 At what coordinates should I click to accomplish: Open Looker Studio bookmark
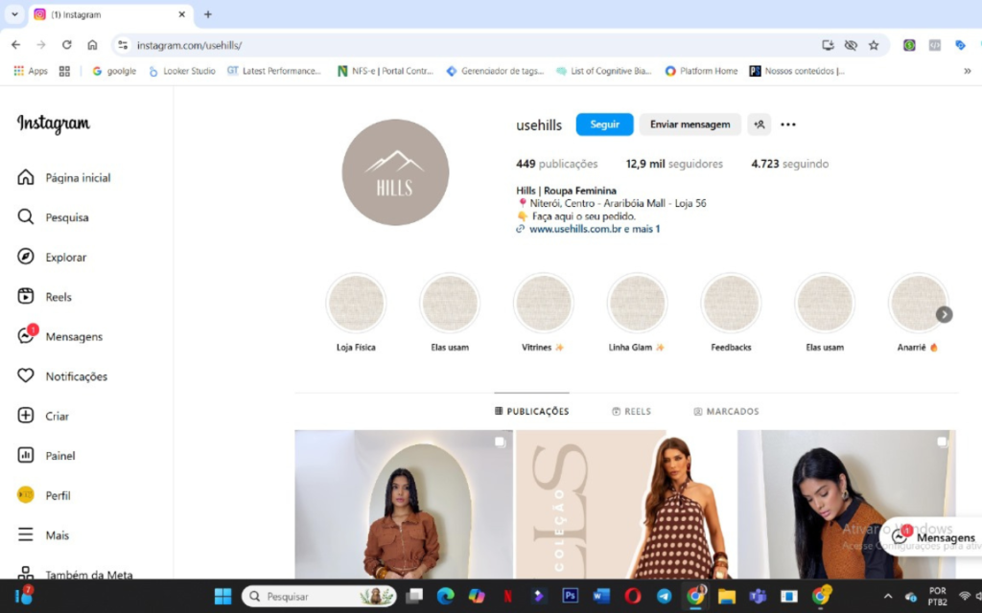181,71
